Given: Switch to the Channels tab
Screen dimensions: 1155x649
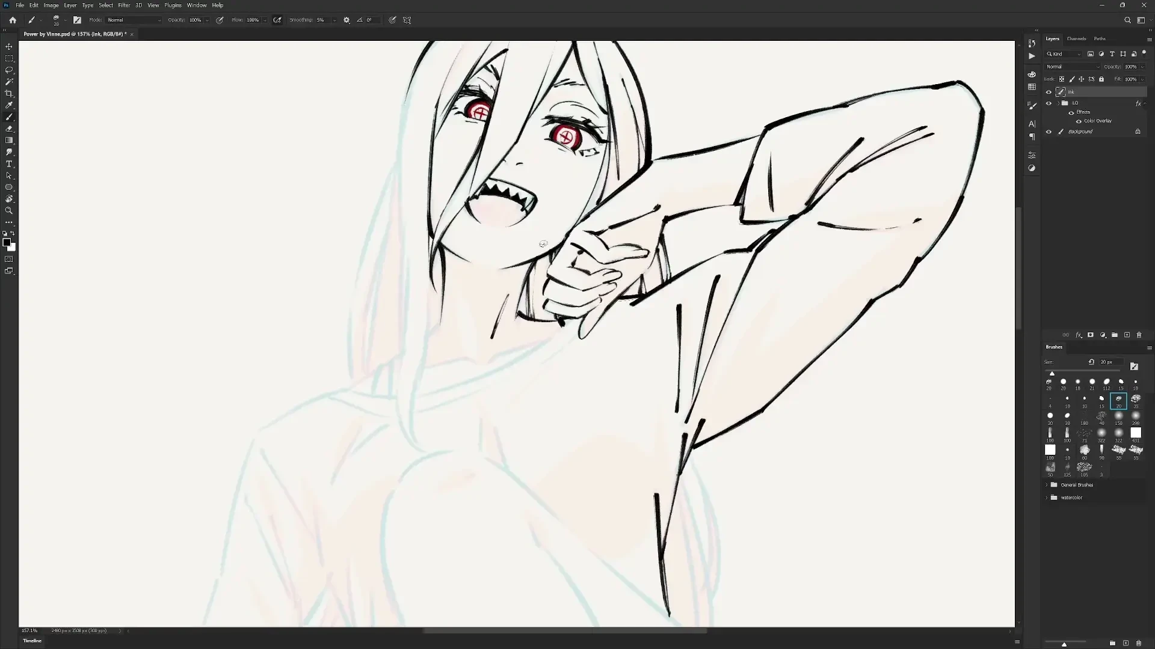Looking at the screenshot, I should click(x=1076, y=38).
